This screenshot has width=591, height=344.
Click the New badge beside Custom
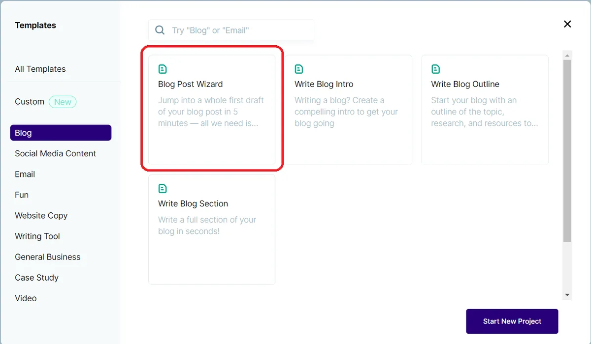point(63,102)
